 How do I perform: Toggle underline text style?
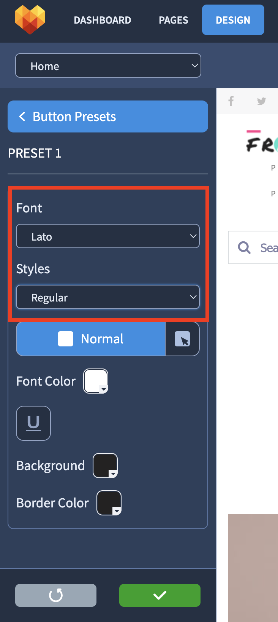33,423
